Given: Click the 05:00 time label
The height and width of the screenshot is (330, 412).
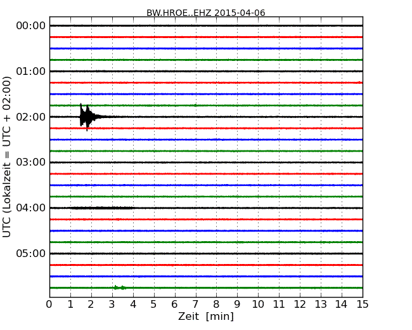Looking at the screenshot, I should pyautogui.click(x=31, y=253).
